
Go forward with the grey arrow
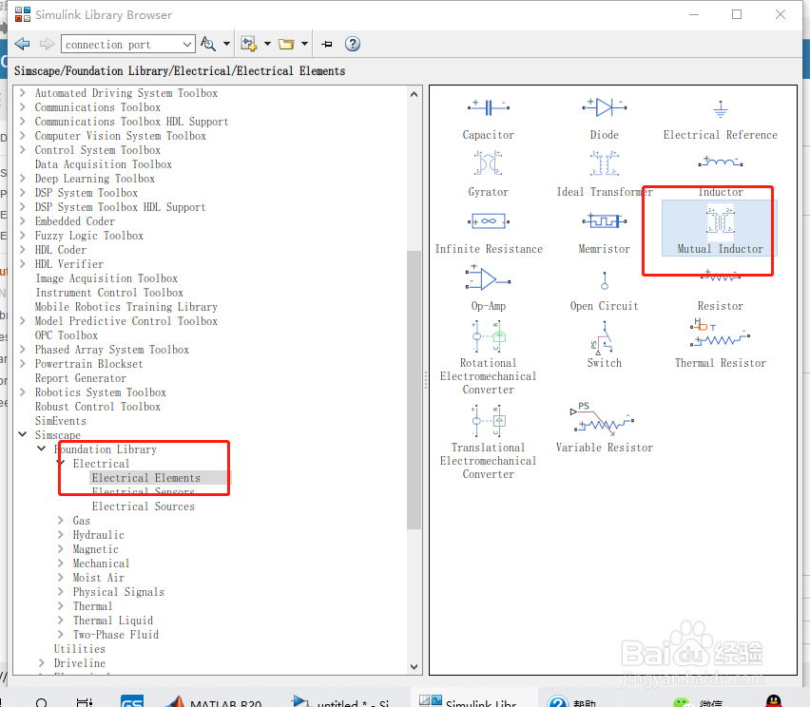coord(47,44)
